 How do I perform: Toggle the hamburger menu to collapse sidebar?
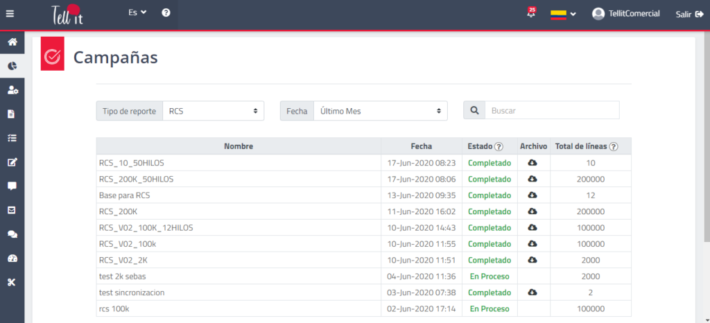pos(10,13)
